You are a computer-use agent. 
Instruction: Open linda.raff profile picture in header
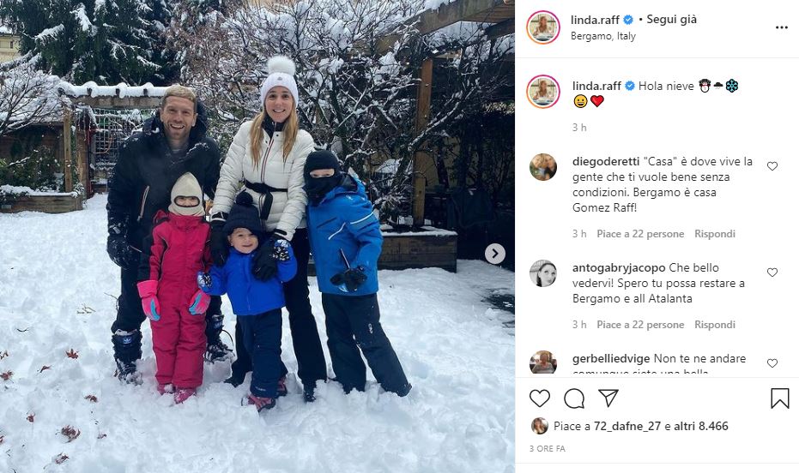pyautogui.click(x=543, y=27)
